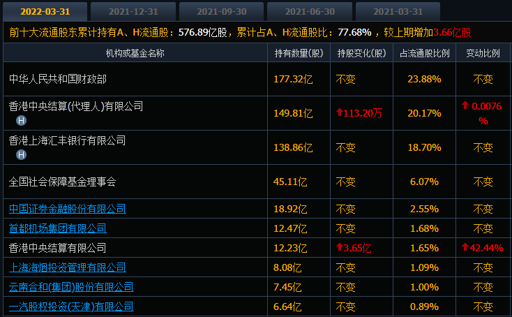The image size is (512, 317).
Task: Select 全国社会保障基金理事会 name
Action: 62,182
